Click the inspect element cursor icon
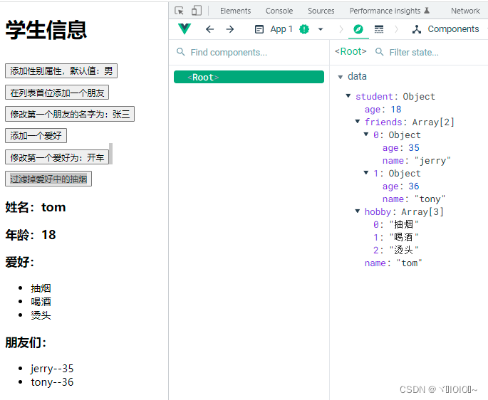The width and height of the screenshot is (488, 400). point(180,11)
